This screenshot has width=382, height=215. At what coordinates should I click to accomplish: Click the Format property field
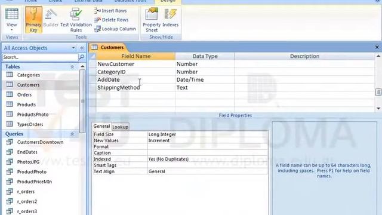(x=208, y=147)
